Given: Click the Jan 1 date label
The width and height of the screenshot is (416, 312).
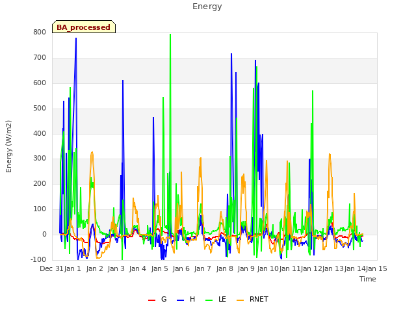Looking at the screenshot, I should click(72, 268).
